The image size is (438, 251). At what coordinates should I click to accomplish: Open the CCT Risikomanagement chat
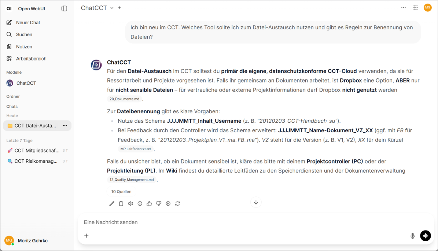36,161
